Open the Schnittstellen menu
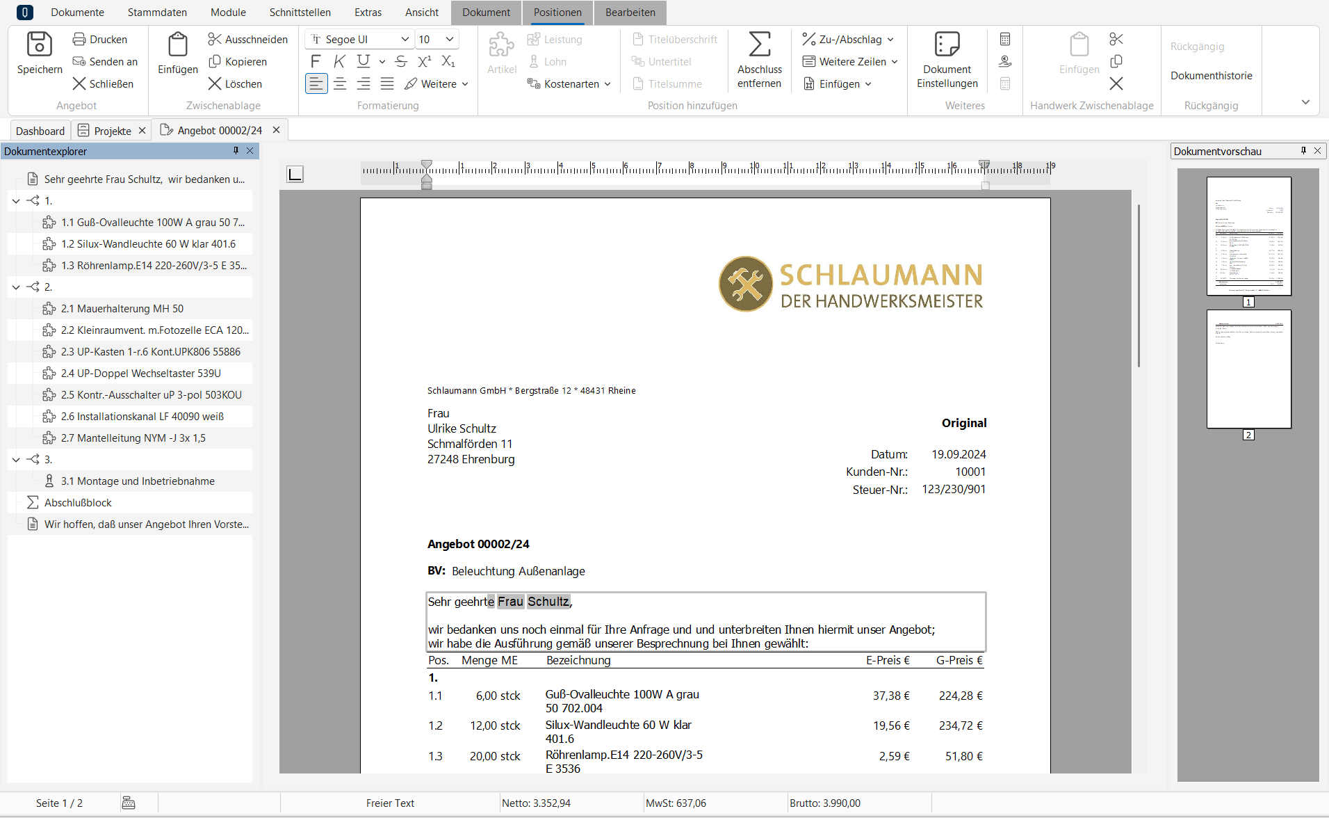The height and width of the screenshot is (818, 1329). pos(300,13)
